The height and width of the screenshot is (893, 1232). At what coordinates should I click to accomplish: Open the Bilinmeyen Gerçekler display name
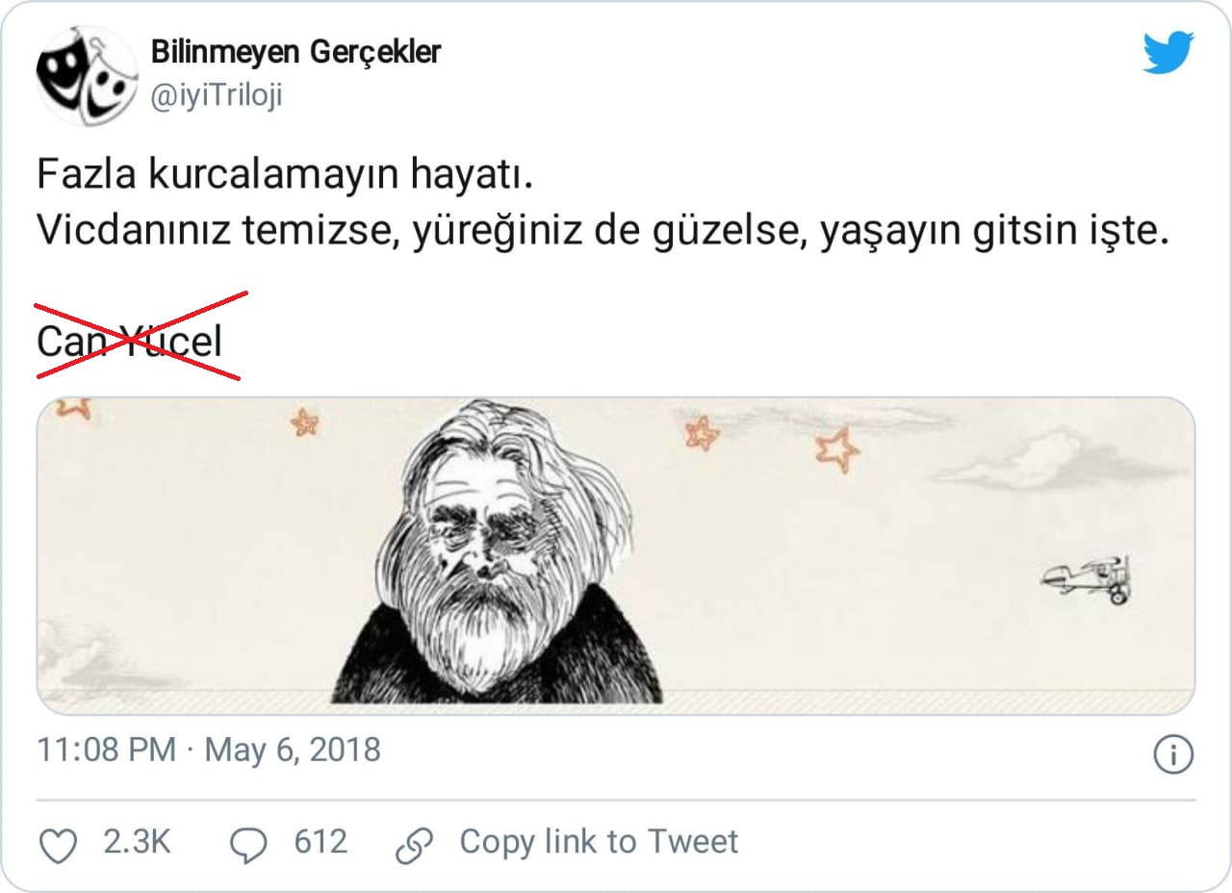(x=295, y=52)
